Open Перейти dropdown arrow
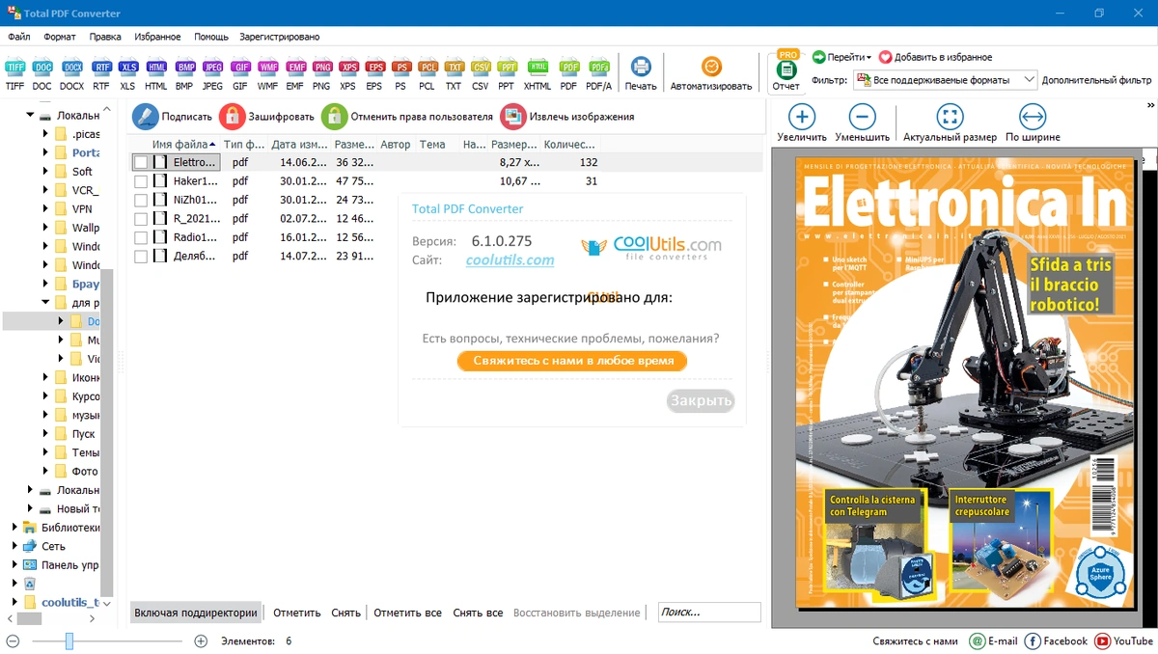Screen dimensions: 1158x654 [868, 58]
